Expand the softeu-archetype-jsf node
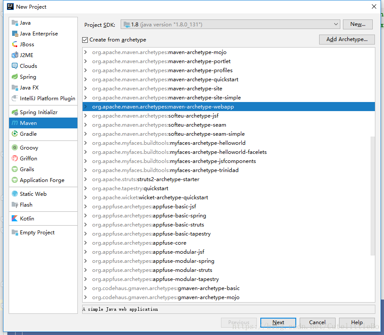The width and height of the screenshot is (384, 335). coord(86,115)
